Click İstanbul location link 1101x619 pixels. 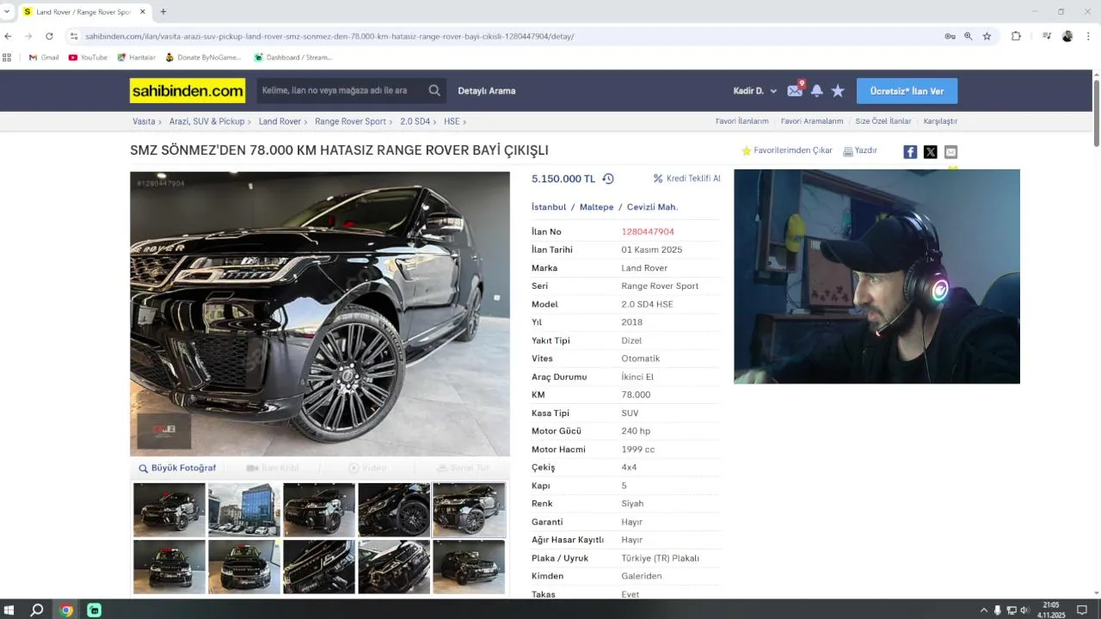tap(549, 207)
